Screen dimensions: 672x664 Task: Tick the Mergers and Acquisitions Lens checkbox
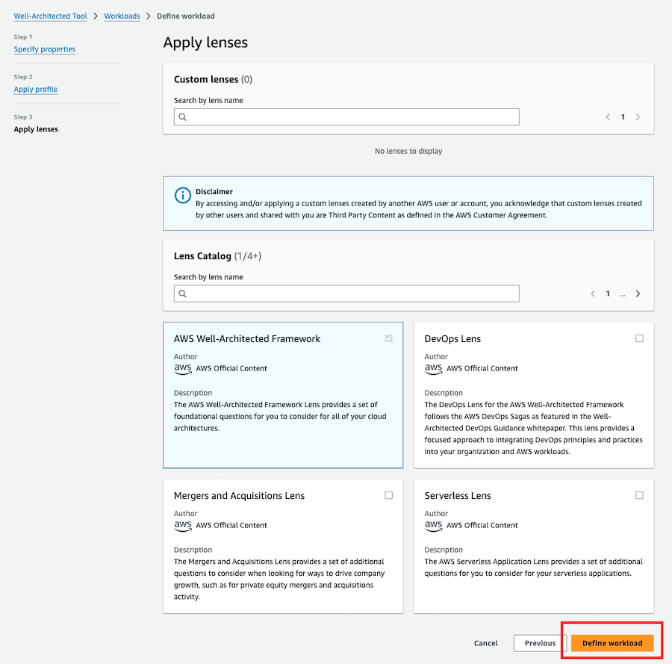(389, 495)
